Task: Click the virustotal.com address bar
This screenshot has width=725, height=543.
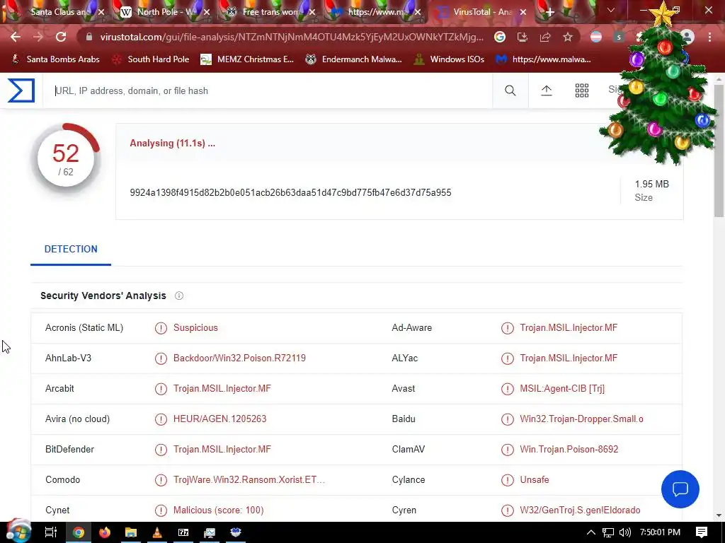Action: coord(291,37)
